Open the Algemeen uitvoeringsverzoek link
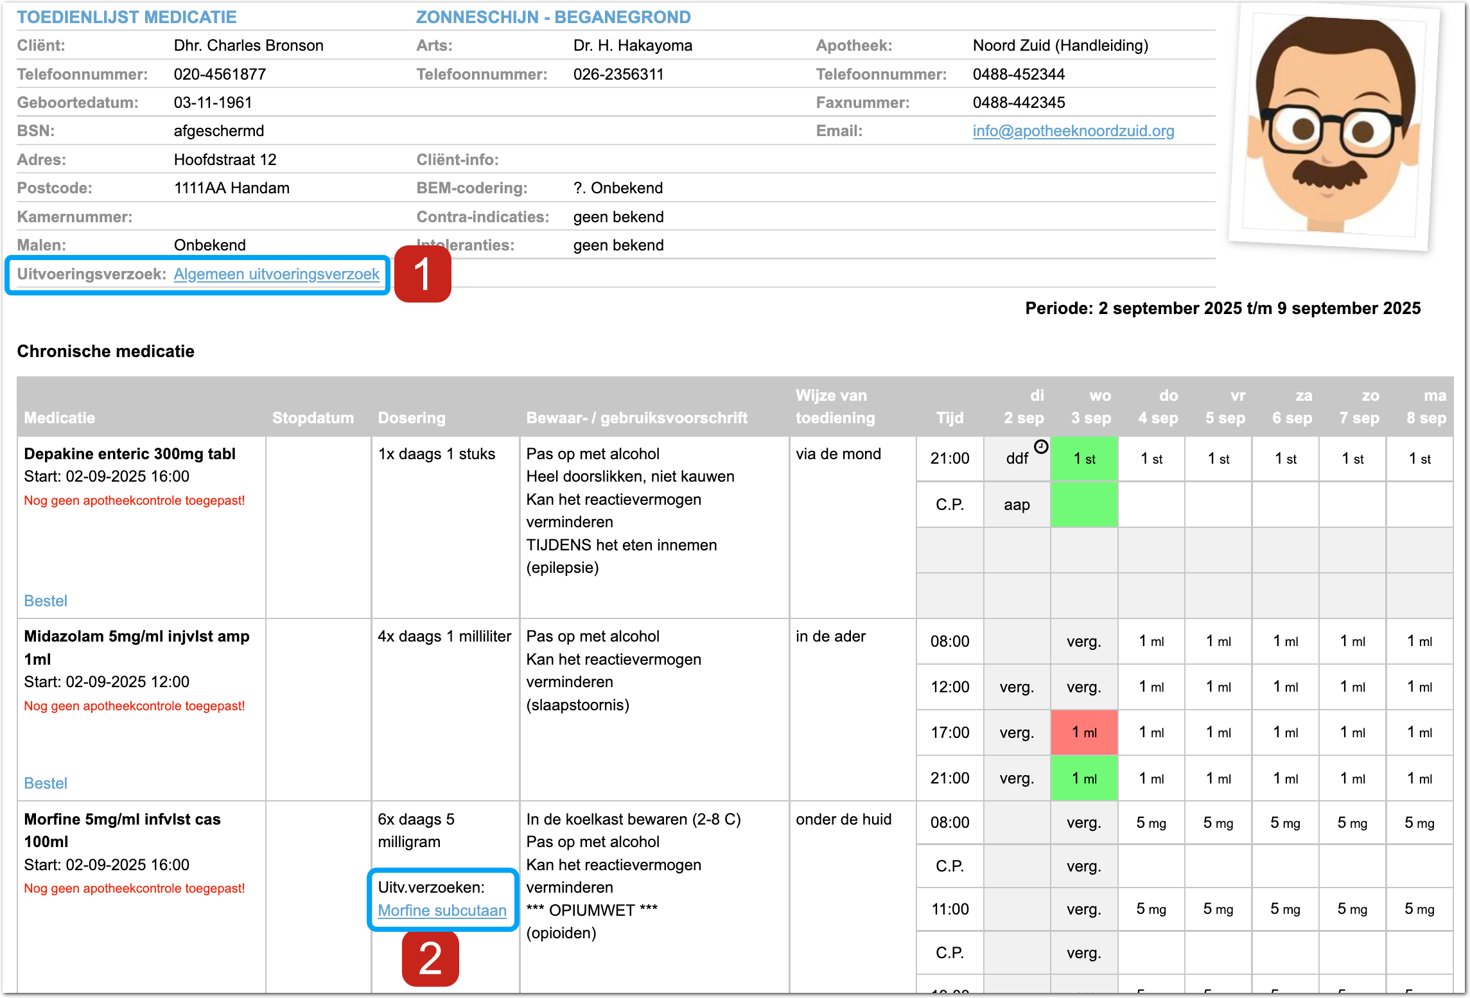 point(276,274)
